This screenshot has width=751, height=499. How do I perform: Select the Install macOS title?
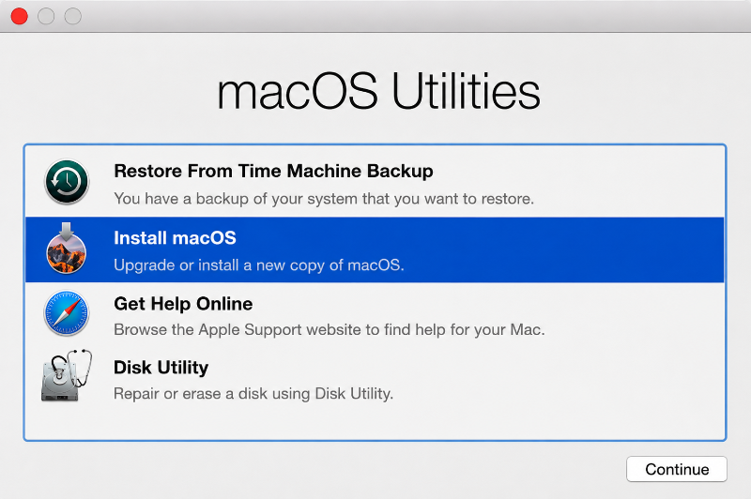pyautogui.click(x=175, y=238)
